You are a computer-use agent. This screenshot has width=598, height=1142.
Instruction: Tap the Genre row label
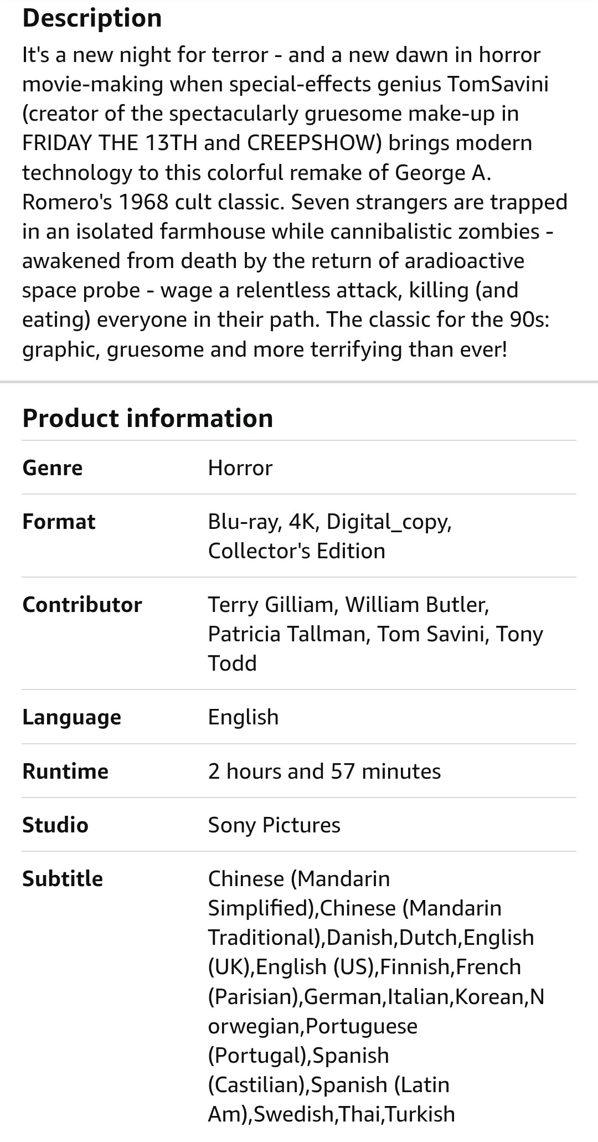click(x=53, y=468)
